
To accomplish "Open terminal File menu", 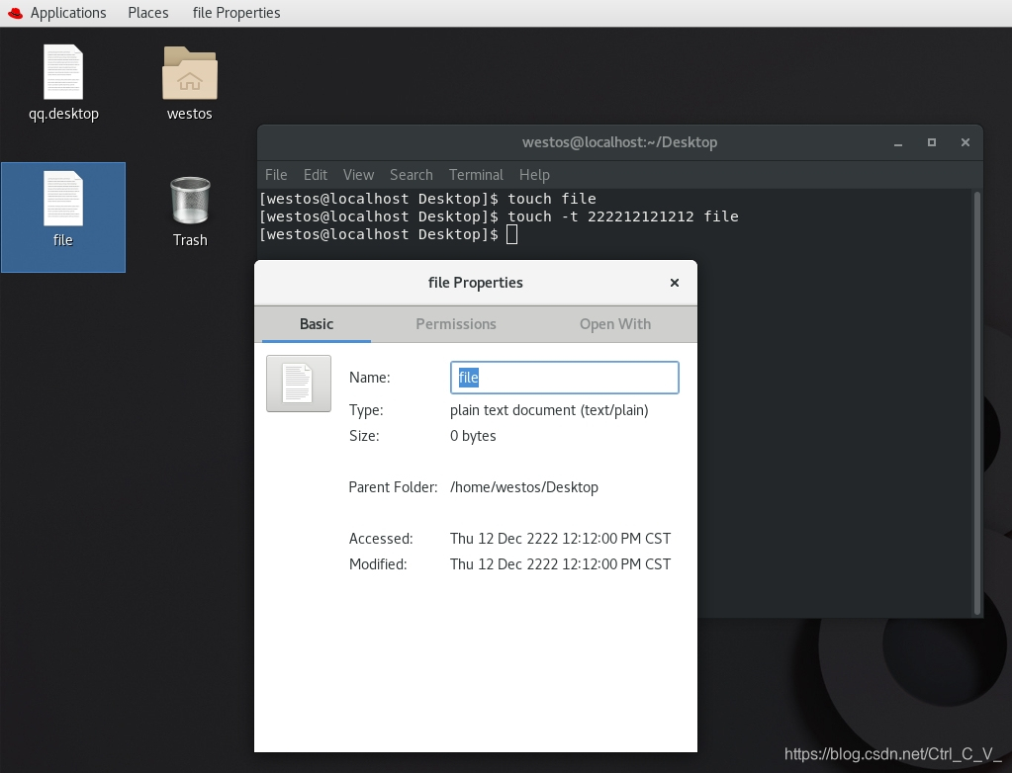I will (276, 175).
